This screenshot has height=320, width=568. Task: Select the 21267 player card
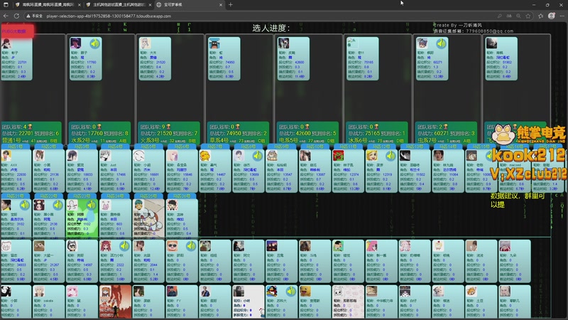pyautogui.click(x=49, y=261)
